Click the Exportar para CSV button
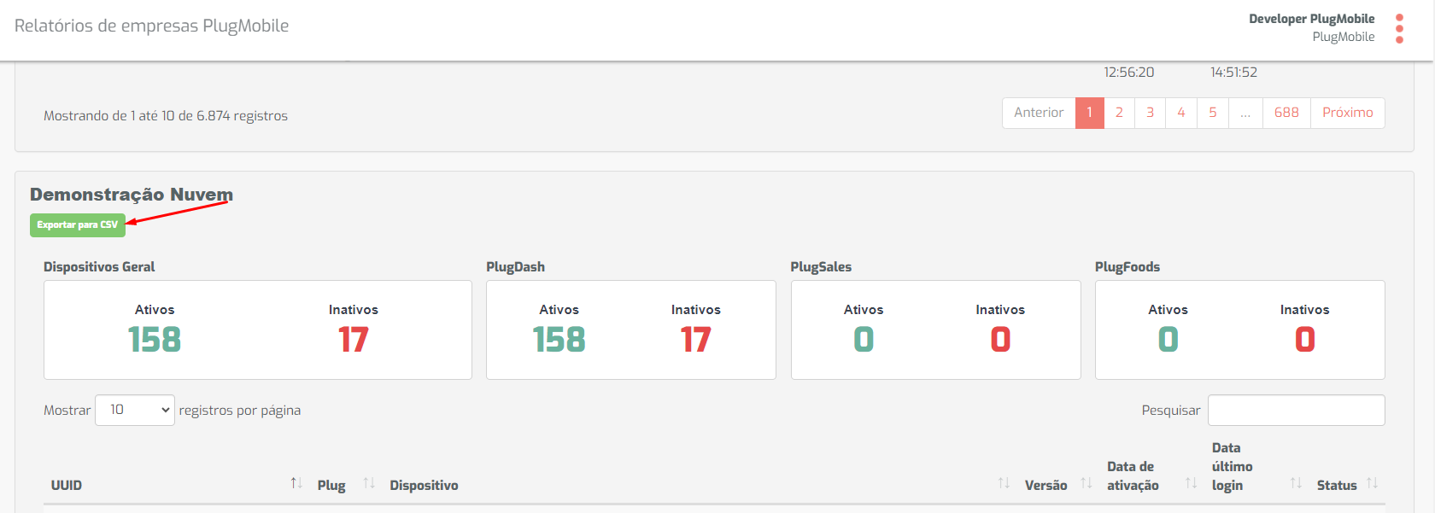 (x=78, y=224)
